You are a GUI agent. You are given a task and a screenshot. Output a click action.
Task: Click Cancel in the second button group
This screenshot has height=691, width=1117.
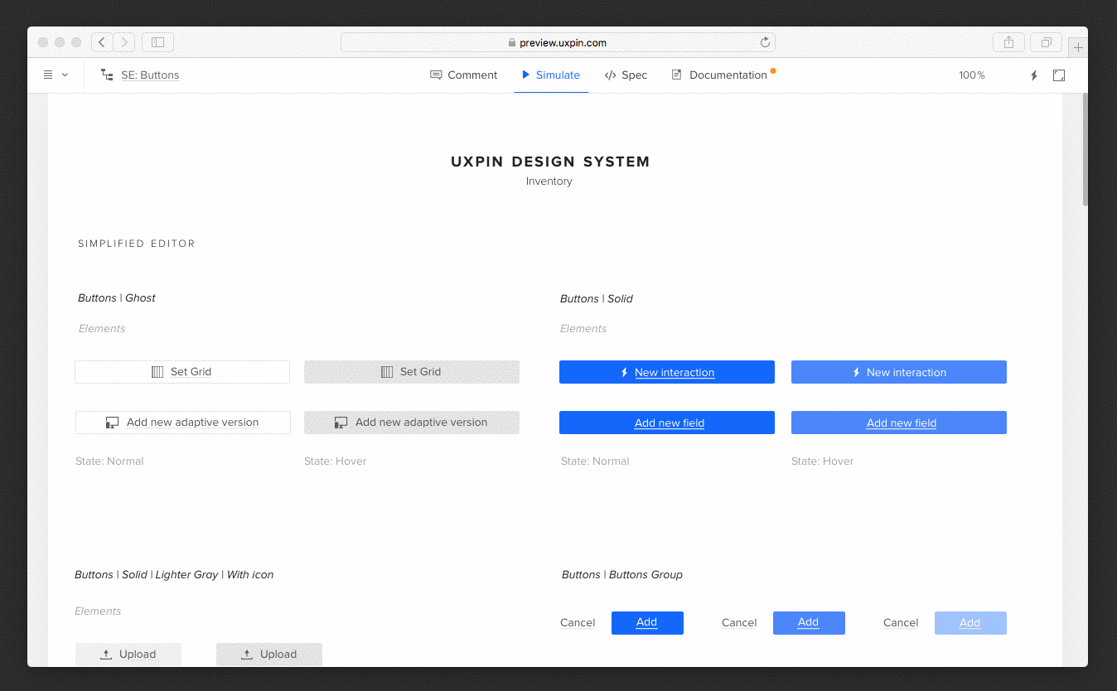(x=739, y=623)
